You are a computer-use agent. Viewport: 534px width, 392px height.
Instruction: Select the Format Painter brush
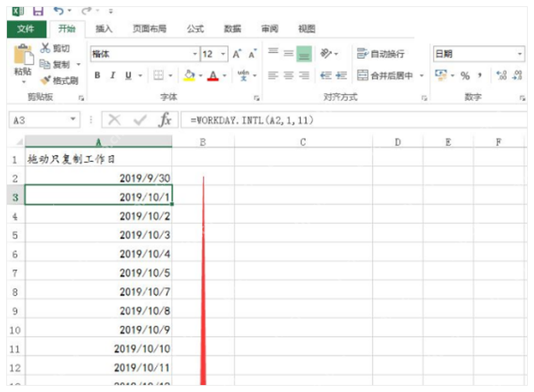point(45,80)
